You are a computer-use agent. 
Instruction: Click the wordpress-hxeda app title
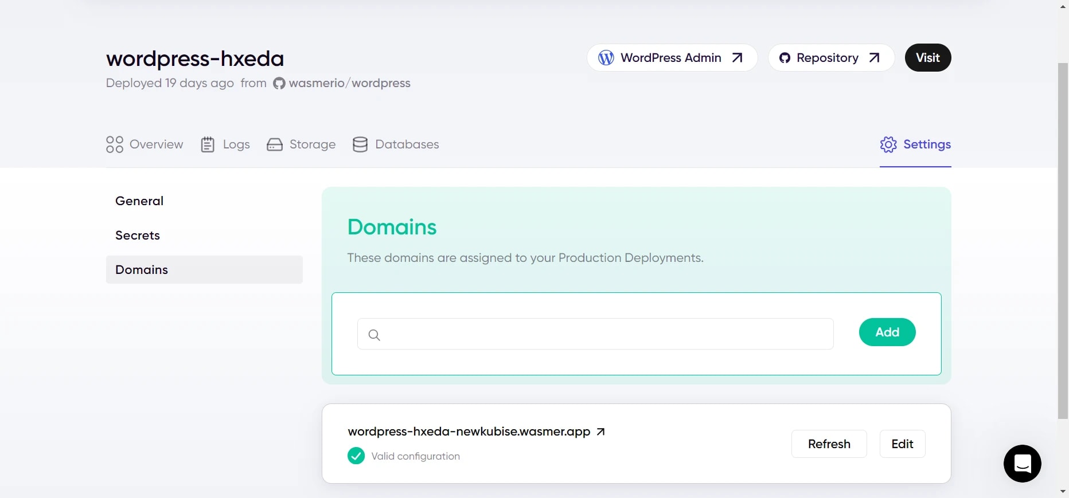(x=195, y=58)
